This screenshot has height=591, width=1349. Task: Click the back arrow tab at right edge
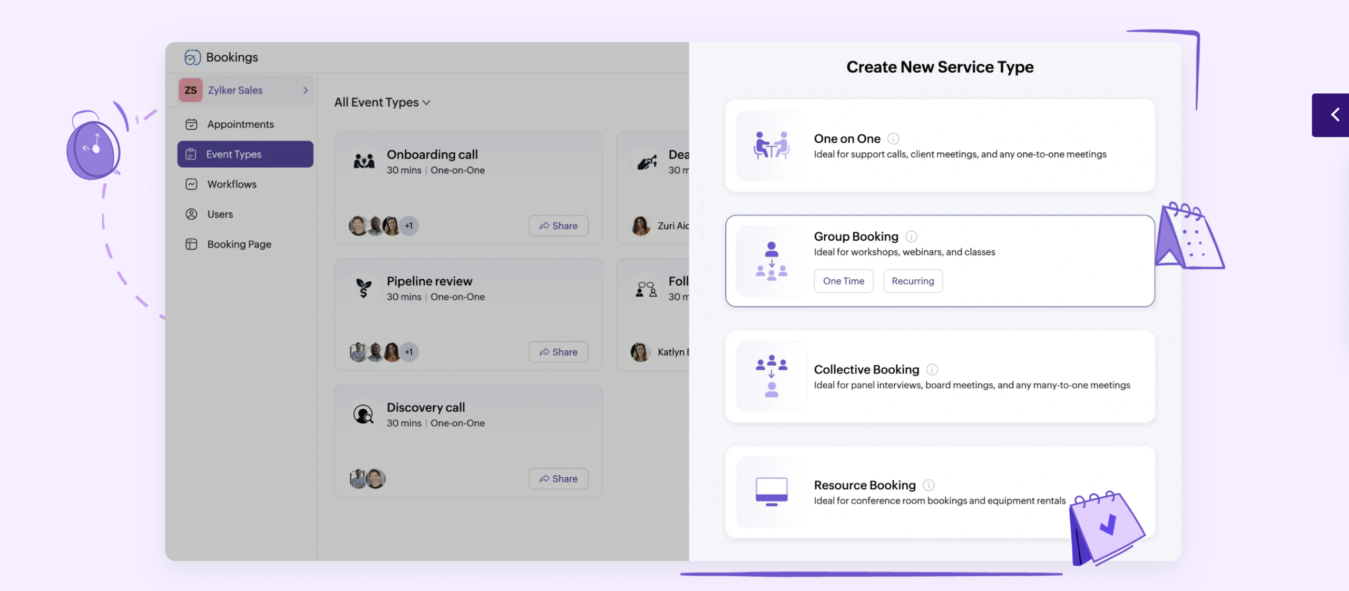point(1331,115)
